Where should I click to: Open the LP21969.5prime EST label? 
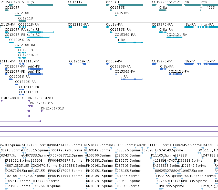tap(17, 186)
